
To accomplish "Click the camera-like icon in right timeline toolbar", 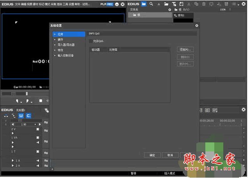I will (x=208, y=110).
